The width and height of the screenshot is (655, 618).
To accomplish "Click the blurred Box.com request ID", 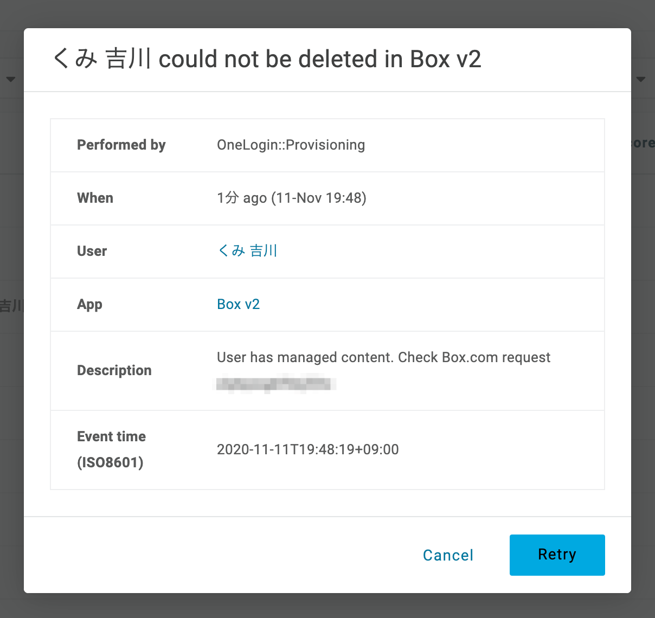I will [275, 383].
